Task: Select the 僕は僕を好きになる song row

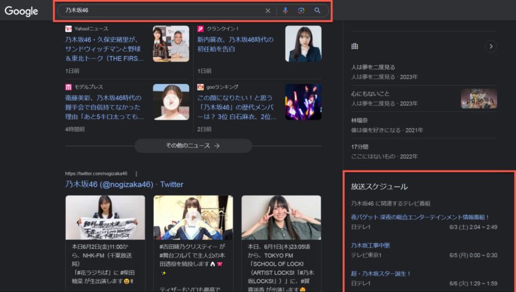Action: 424,125
